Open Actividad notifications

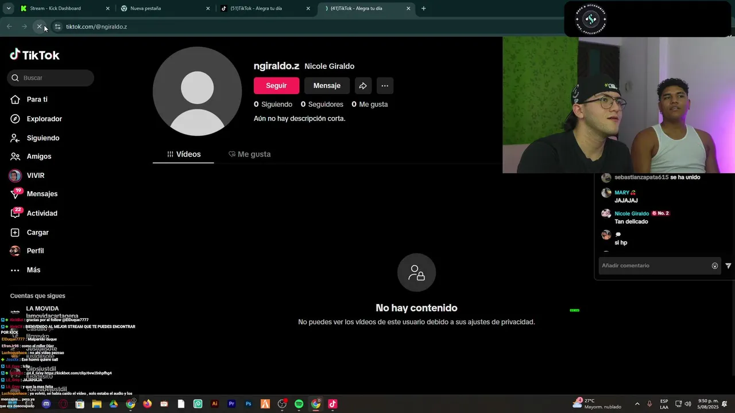coord(33,213)
